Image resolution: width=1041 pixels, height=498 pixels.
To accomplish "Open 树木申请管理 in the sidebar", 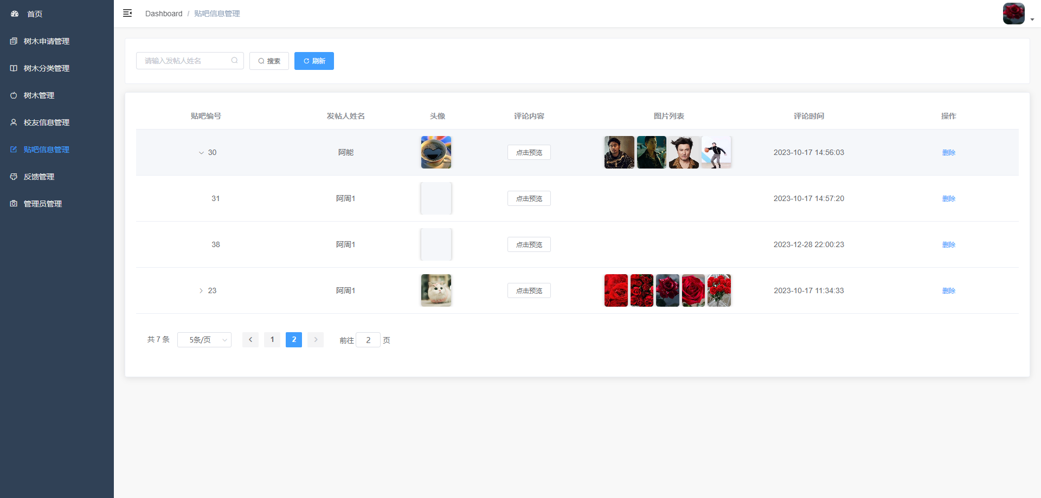I will pyautogui.click(x=46, y=41).
